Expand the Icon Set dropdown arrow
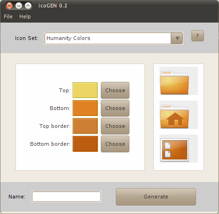Image resolution: width=219 pixels, height=214 pixels. (177, 38)
